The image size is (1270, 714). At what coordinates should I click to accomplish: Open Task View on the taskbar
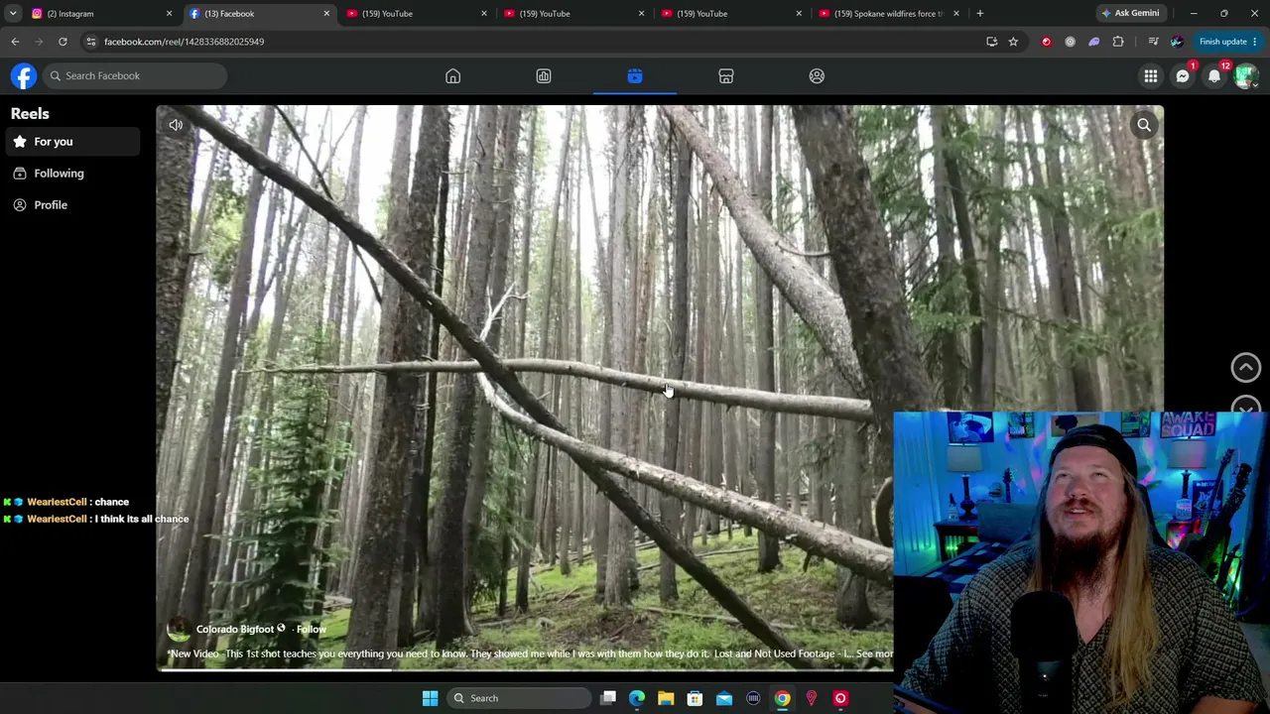click(608, 698)
